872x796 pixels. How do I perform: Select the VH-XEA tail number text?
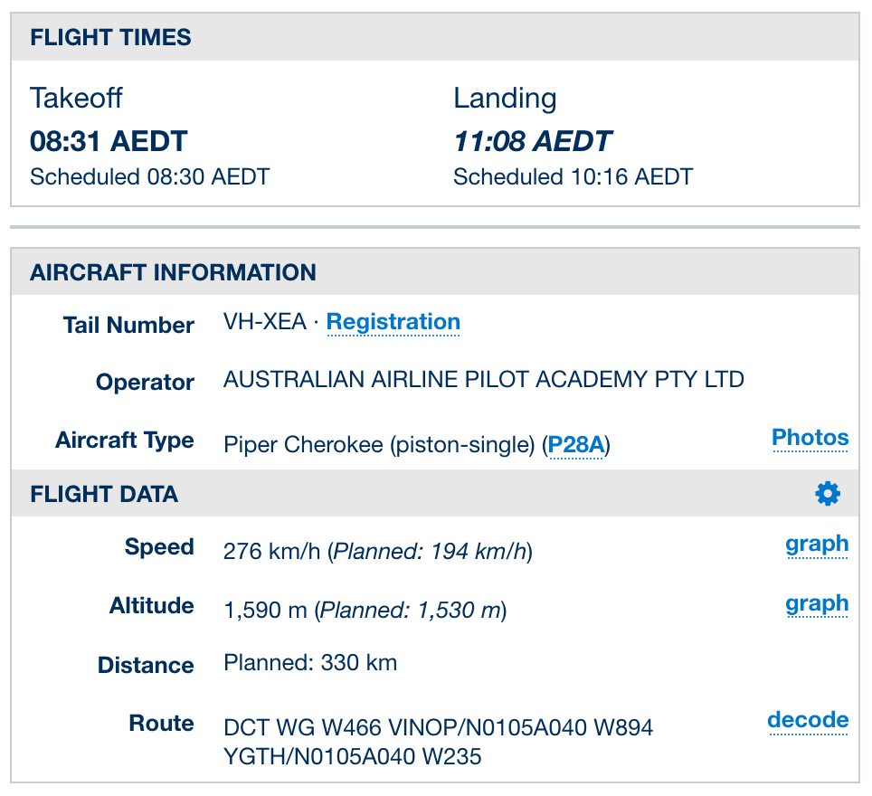coord(264,323)
